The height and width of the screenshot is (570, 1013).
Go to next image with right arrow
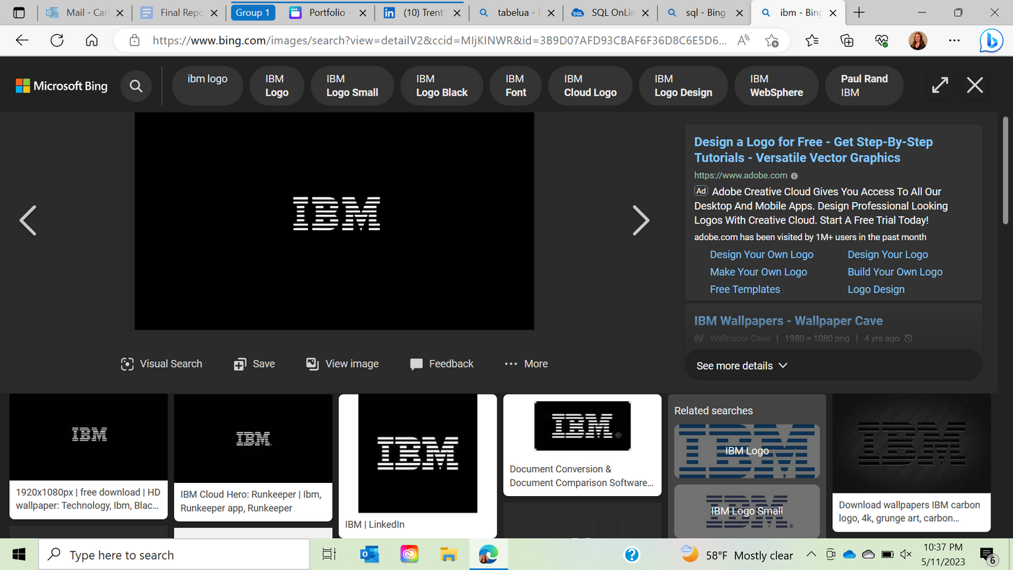pos(641,220)
